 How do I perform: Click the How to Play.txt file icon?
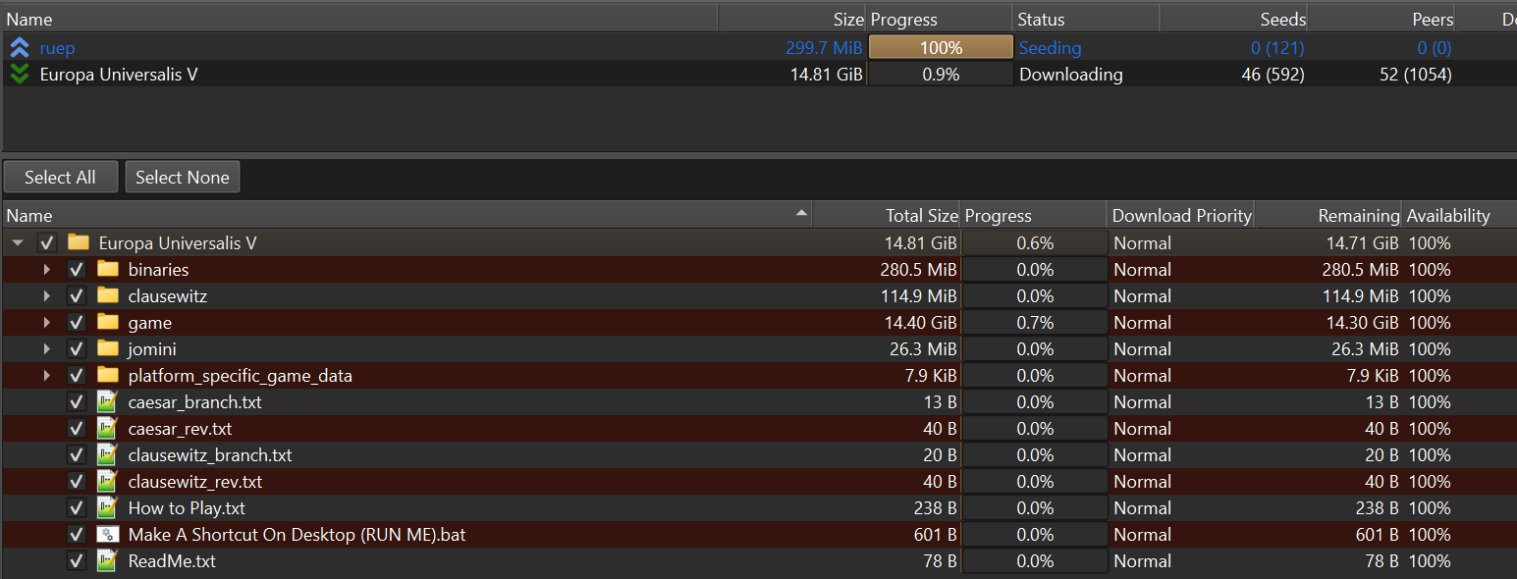tap(107, 507)
